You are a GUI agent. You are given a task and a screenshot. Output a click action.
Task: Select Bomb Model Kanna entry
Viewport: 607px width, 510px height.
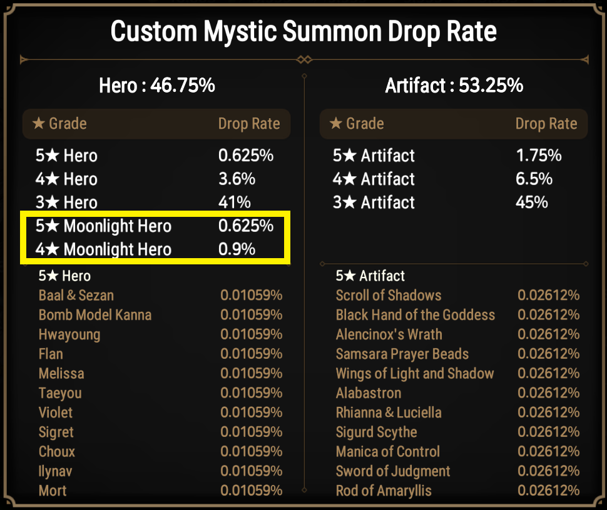[95, 315]
